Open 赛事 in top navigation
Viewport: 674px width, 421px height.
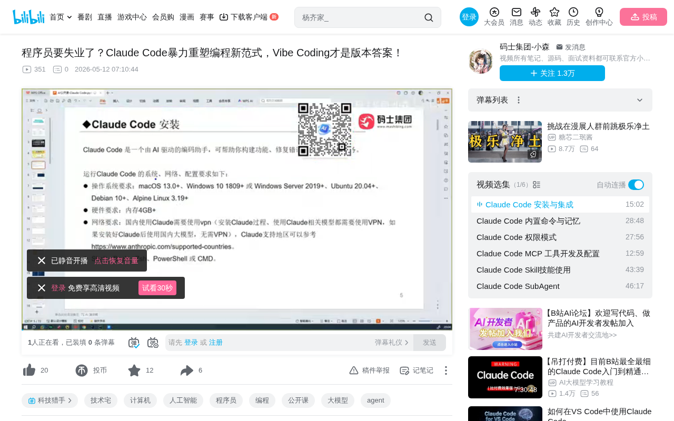[207, 17]
